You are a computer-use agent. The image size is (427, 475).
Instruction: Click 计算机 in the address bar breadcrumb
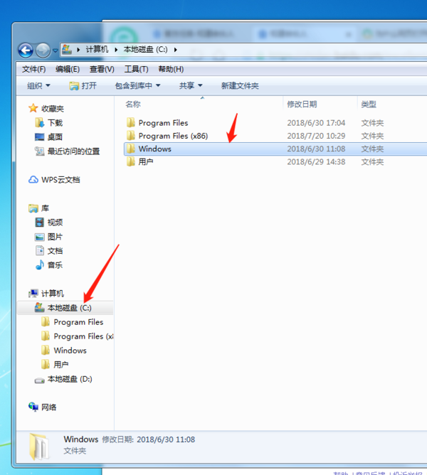click(x=97, y=49)
